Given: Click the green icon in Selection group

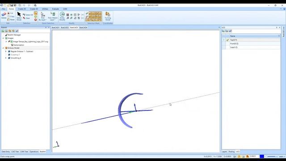Looking at the screenshot, I should (36, 17).
